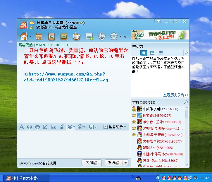Click the taskbar clock 10:32

tap(204, 178)
